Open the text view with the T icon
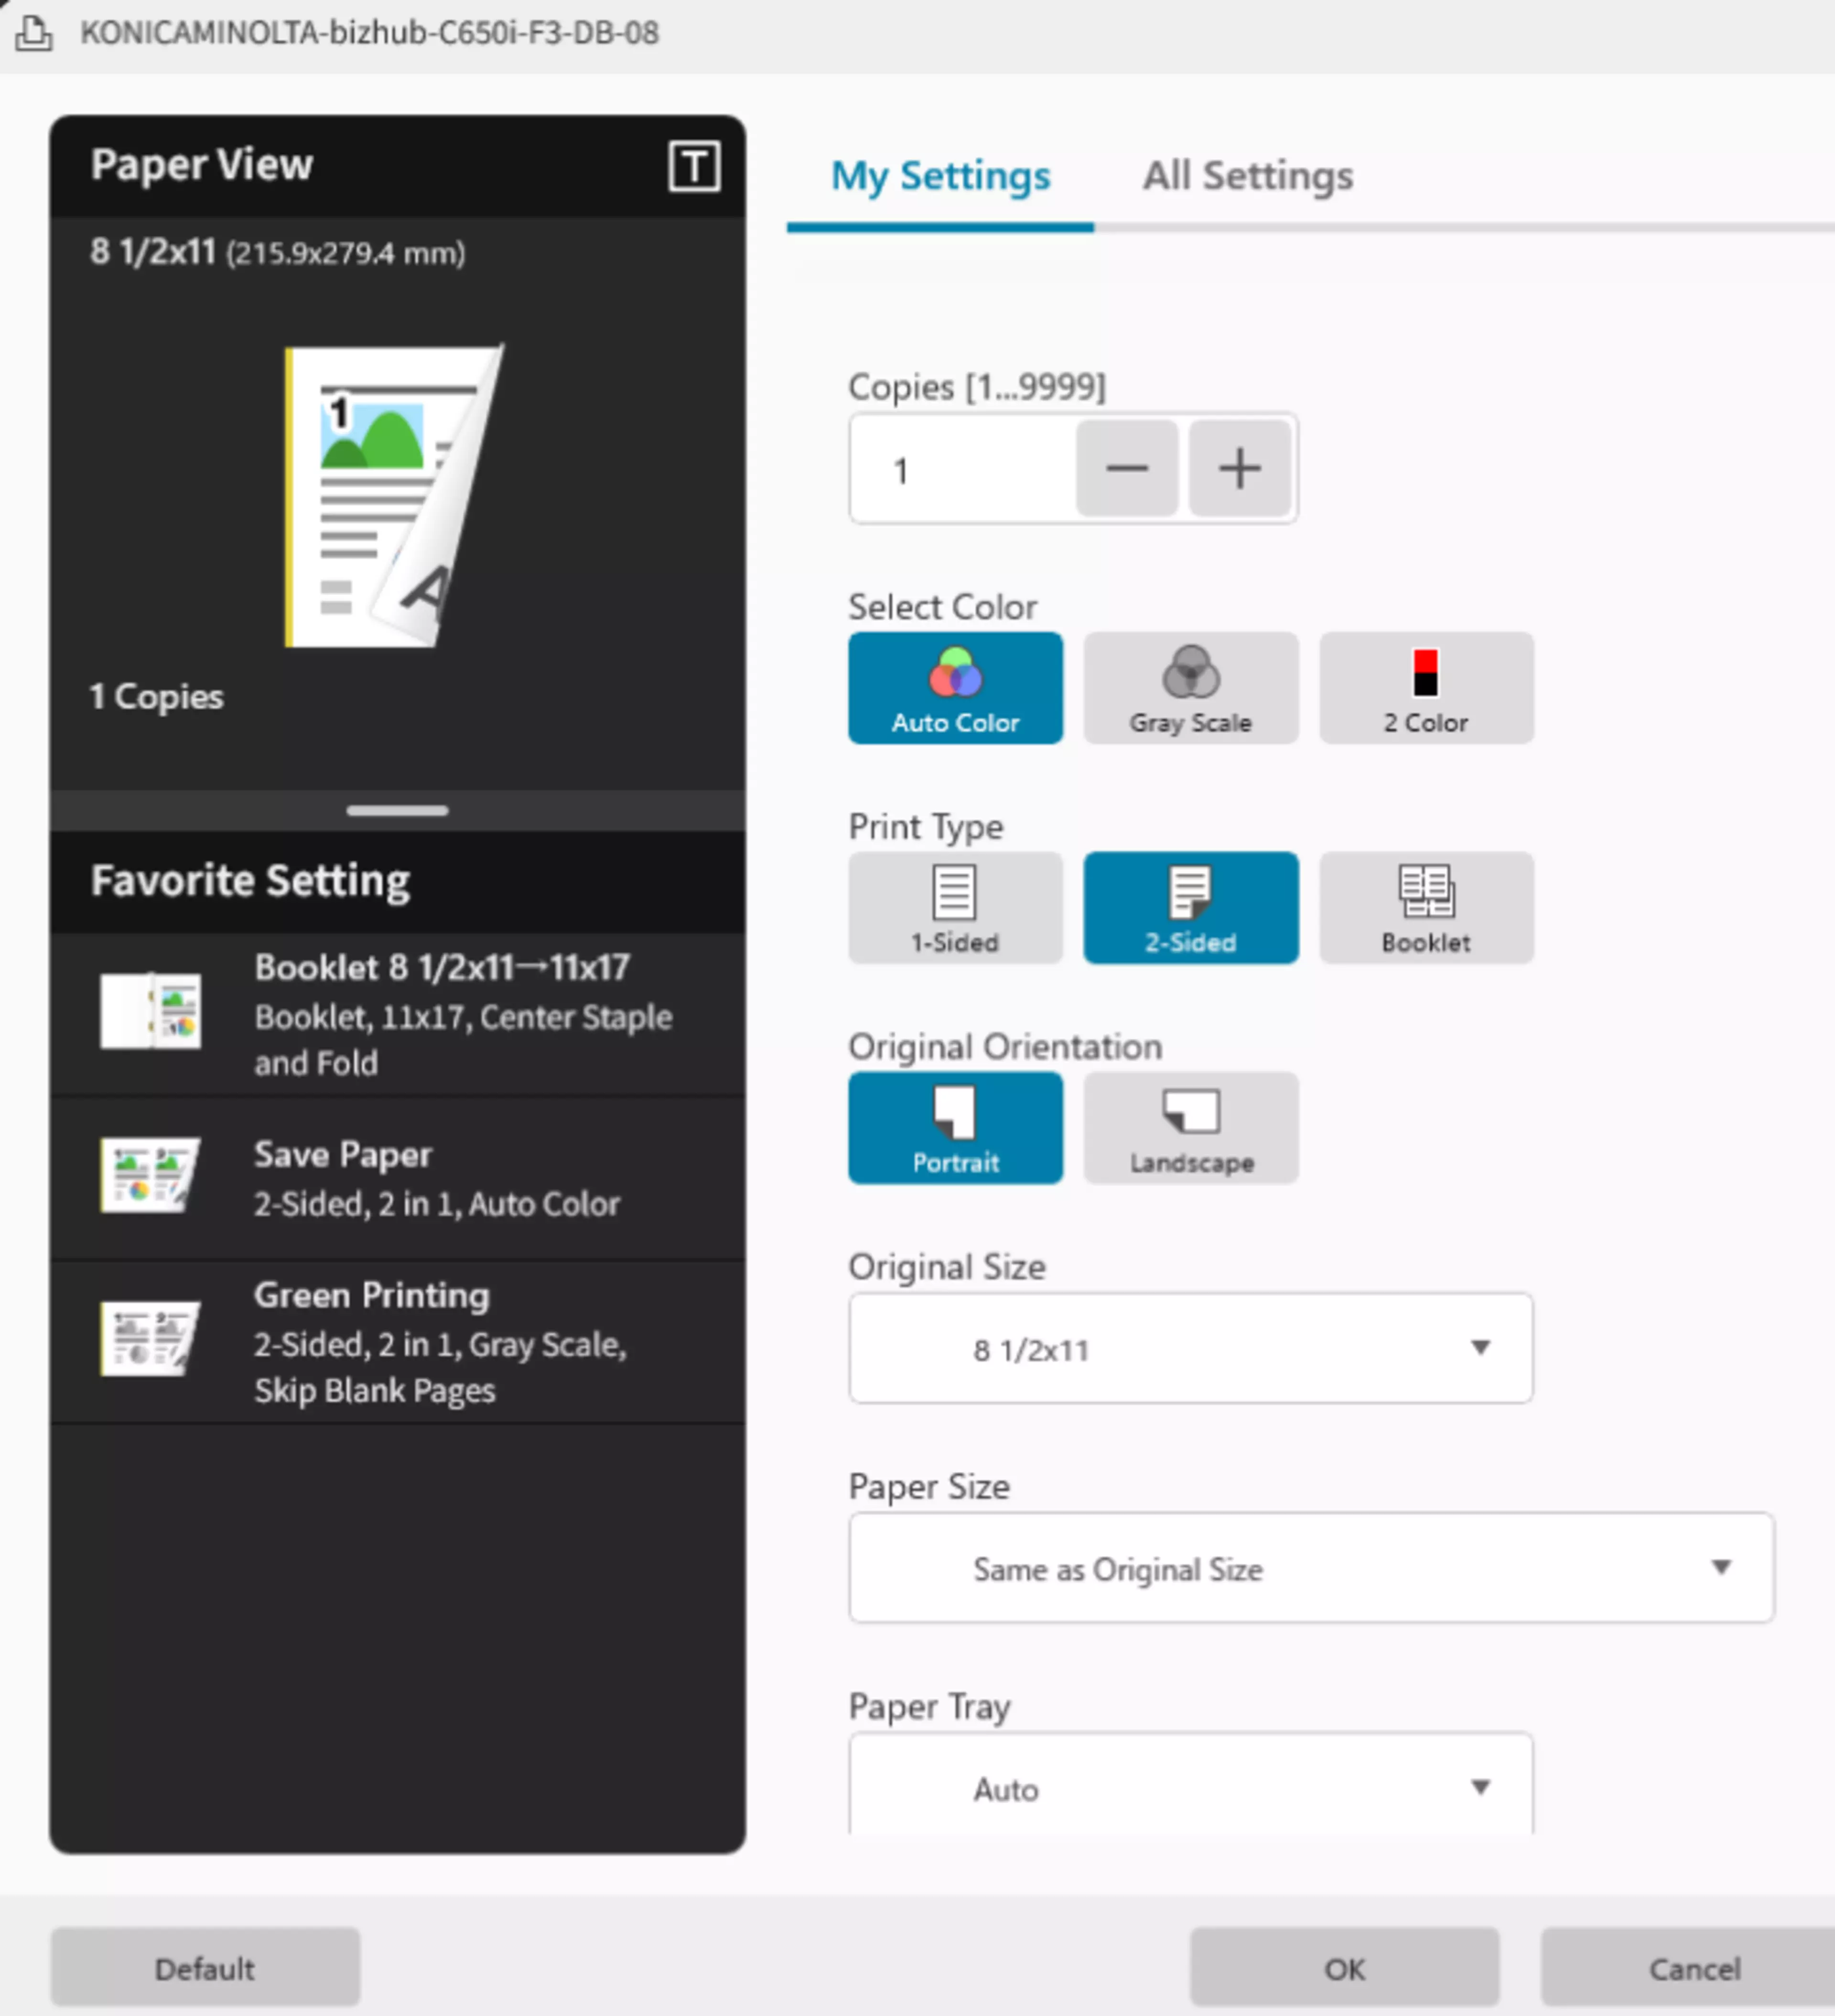1835x2016 pixels. (694, 165)
